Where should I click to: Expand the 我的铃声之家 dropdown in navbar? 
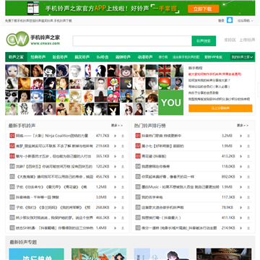(242, 57)
